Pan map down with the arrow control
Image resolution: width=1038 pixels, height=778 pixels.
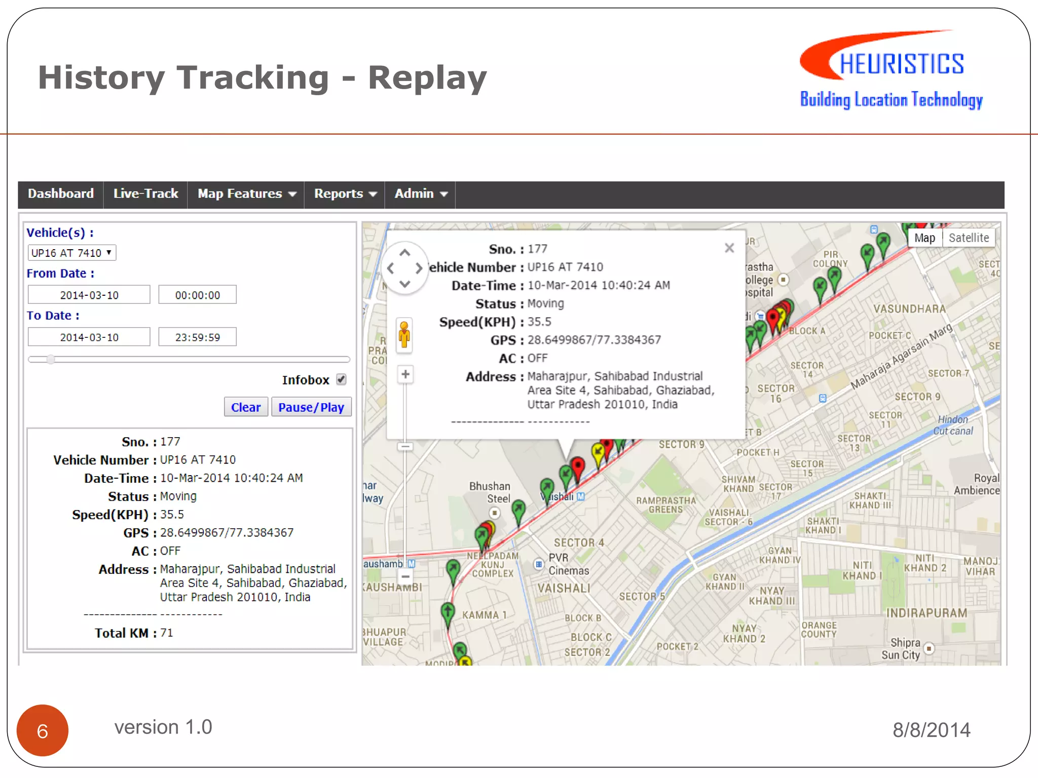point(404,284)
